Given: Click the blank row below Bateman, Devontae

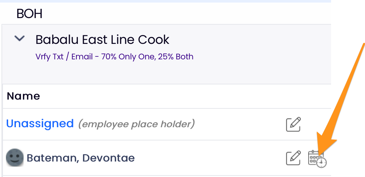Looking at the screenshot, I should [x=166, y=176].
